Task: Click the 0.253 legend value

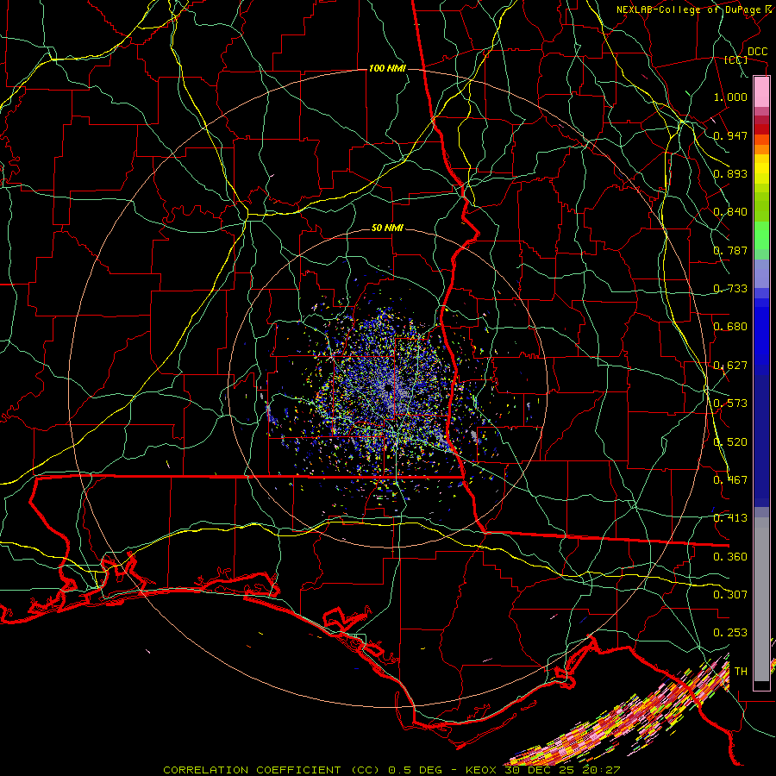Action: 730,633
